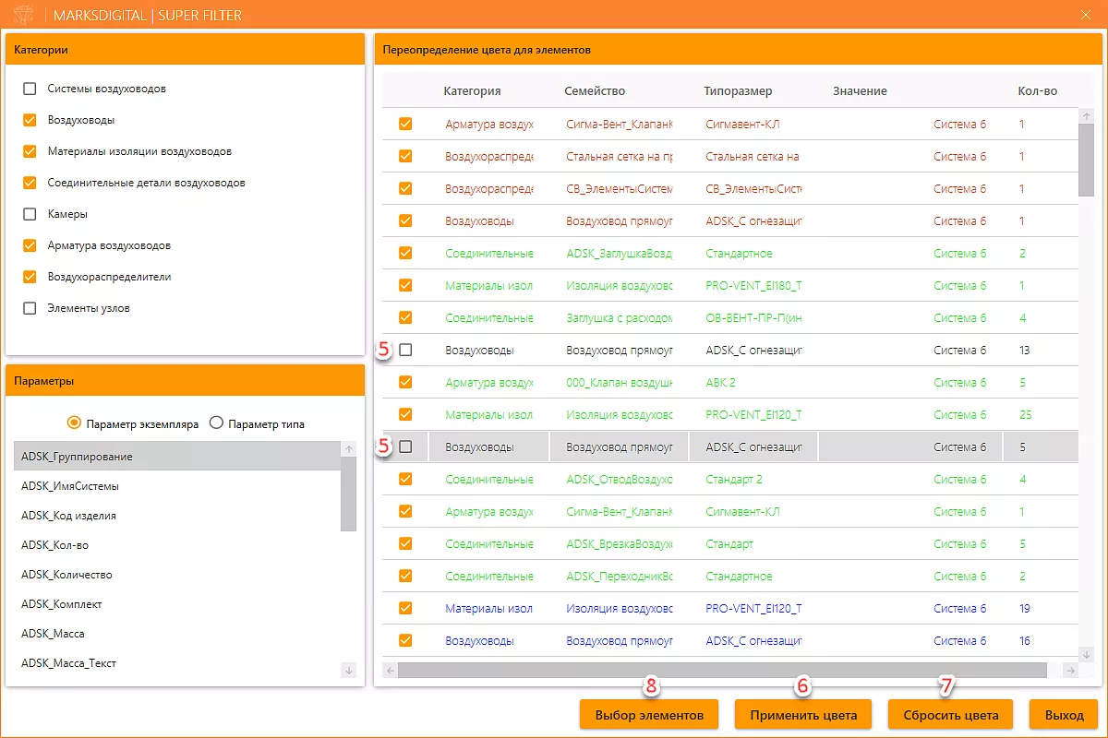Click the table's scroll up arrow
The width and height of the screenshot is (1108, 738).
1087,115
